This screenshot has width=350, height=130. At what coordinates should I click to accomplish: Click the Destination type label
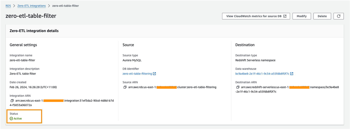[246, 55]
